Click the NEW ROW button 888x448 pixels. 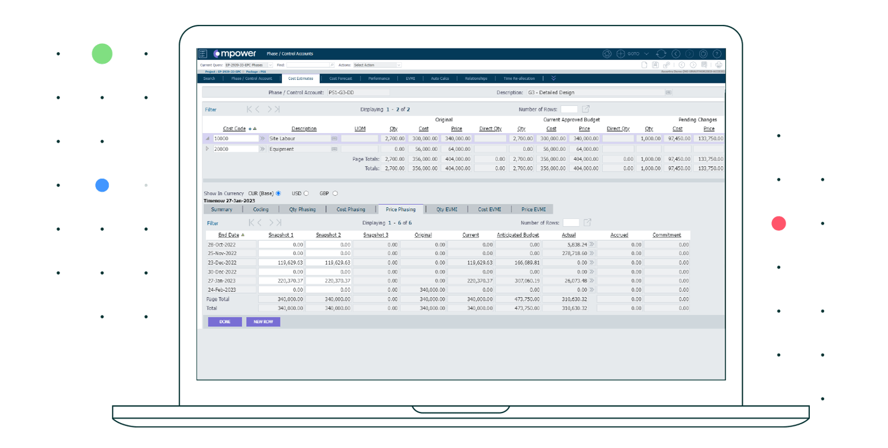pyautogui.click(x=263, y=321)
